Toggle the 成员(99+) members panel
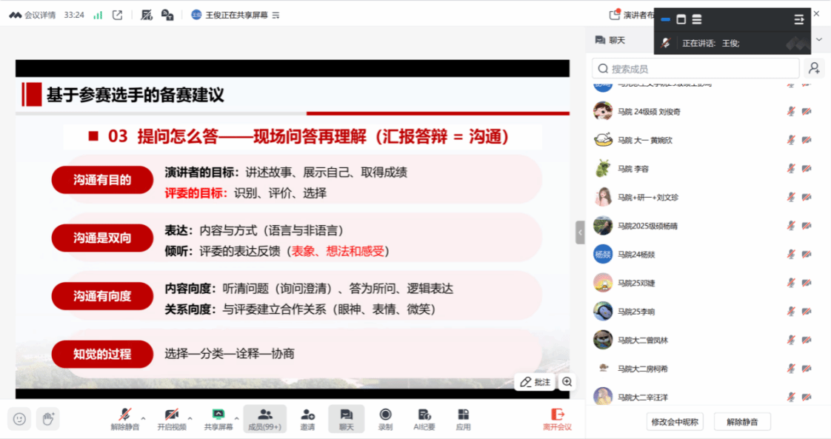This screenshot has height=439, width=831. tap(264, 419)
